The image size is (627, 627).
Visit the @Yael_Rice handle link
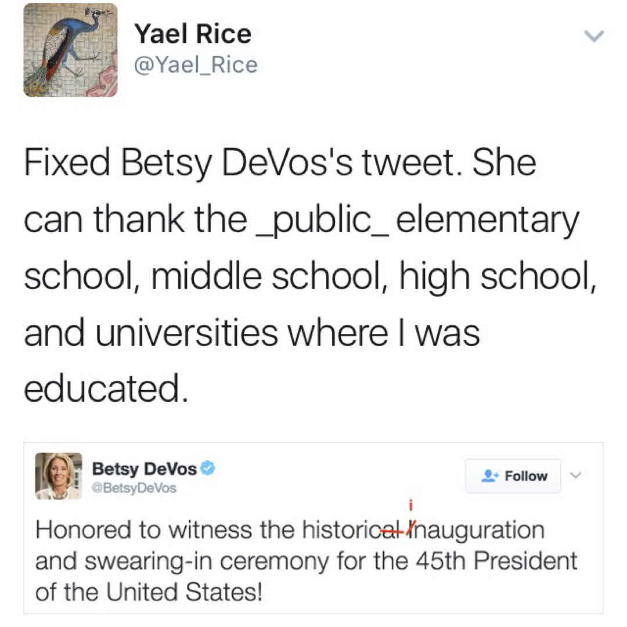tap(196, 64)
